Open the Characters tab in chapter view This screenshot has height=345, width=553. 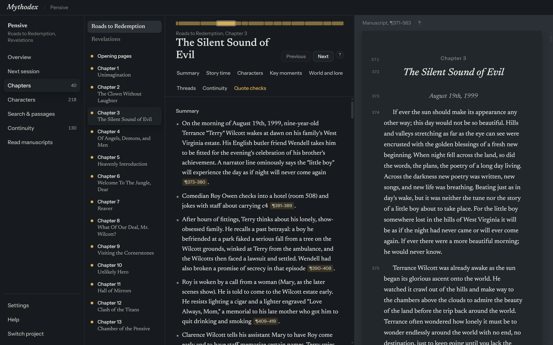pos(250,73)
